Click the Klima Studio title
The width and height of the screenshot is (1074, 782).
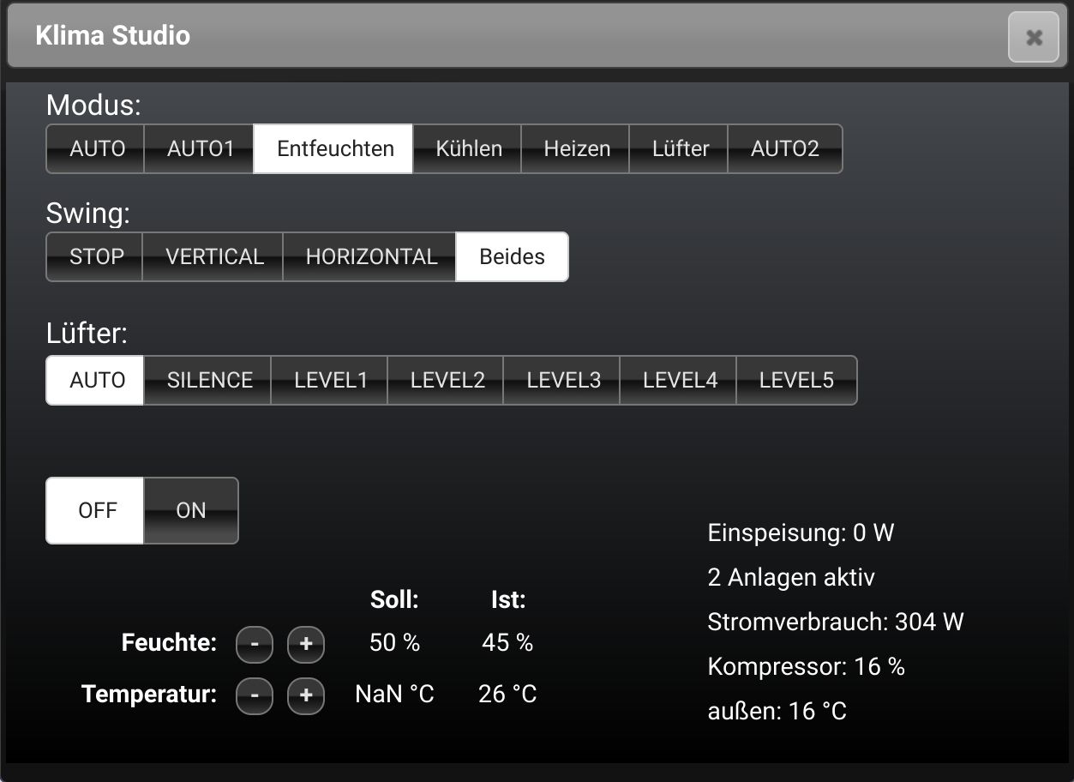point(112,36)
